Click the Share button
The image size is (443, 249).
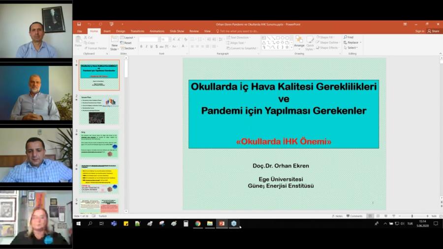(433, 31)
